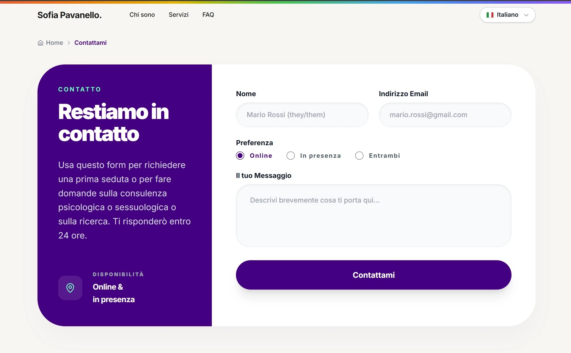Select the Entrambi radio button
Screen dimensions: 571x353
[359, 156]
